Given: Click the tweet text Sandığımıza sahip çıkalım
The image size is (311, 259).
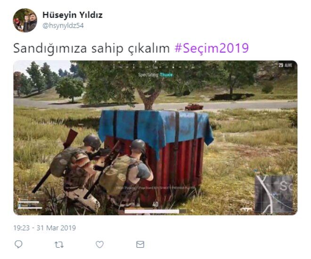Looking at the screenshot, I should click(x=91, y=48).
